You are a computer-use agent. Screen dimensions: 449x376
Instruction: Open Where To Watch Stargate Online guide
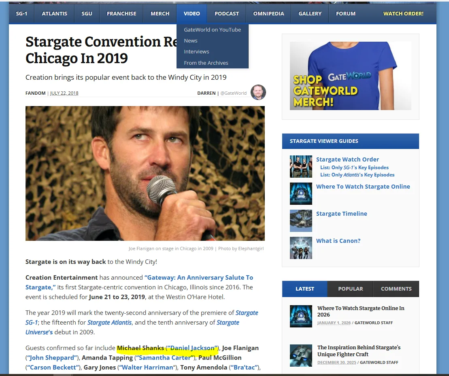pyautogui.click(x=363, y=187)
